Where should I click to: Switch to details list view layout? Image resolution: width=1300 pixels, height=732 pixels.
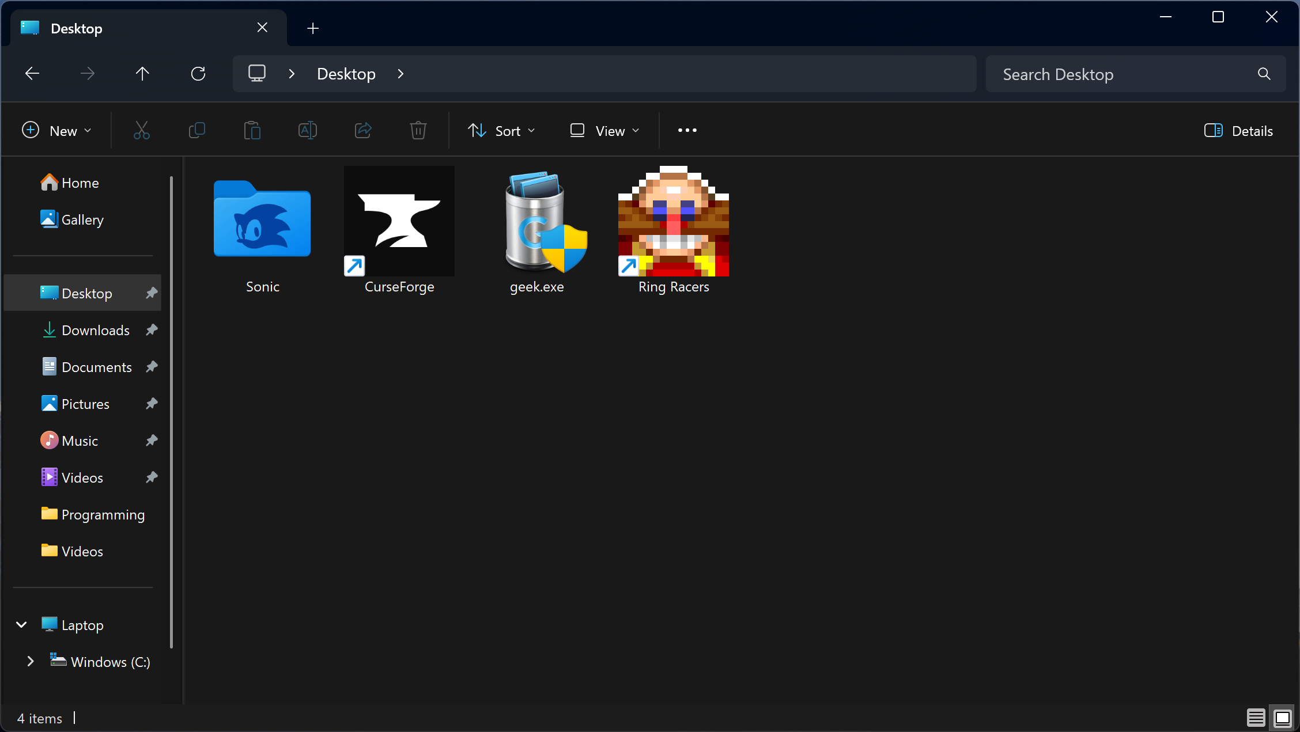click(1256, 718)
